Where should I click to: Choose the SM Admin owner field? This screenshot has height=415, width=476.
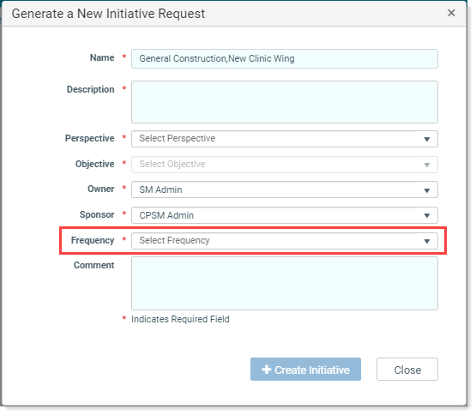pos(285,189)
